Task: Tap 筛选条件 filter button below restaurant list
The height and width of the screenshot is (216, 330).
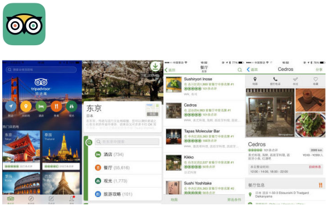Action: (x=234, y=200)
